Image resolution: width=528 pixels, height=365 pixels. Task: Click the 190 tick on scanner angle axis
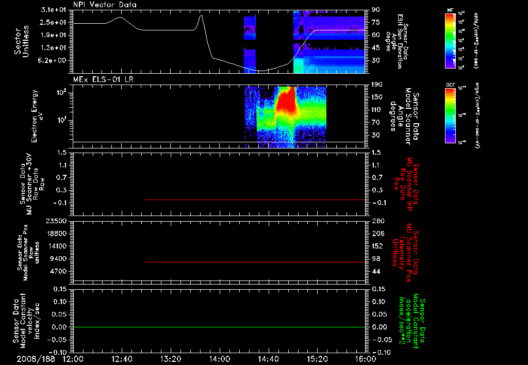(378, 85)
